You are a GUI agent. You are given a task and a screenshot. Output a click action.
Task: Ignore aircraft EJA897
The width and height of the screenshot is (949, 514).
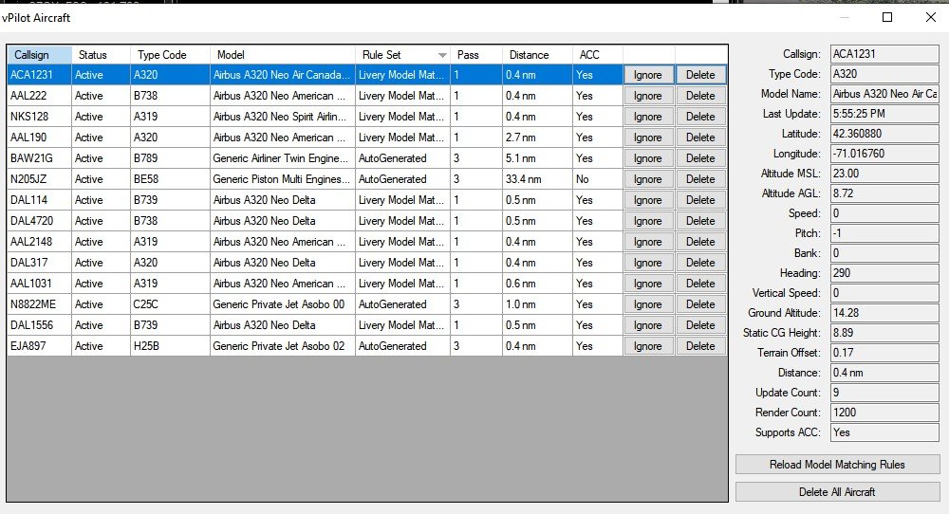click(648, 346)
